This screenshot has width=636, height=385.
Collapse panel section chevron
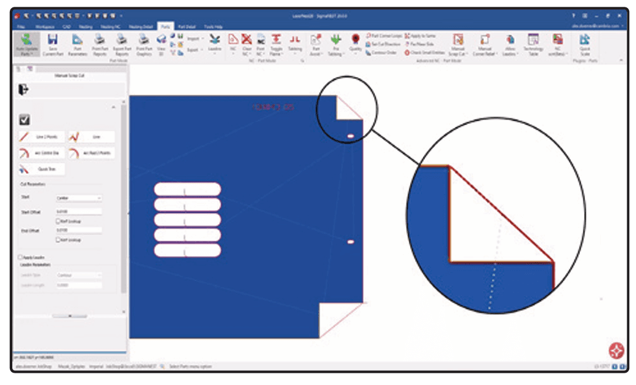[113, 107]
